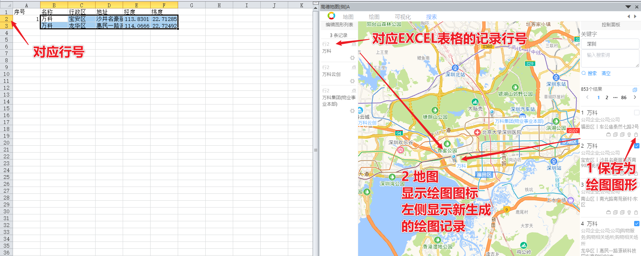
Task: Click left tab-scroll arrow in map toolbar
Action: point(629,16)
